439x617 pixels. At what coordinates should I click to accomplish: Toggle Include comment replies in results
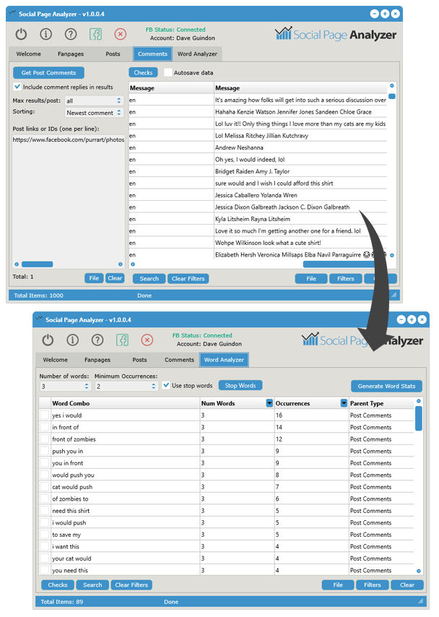coord(17,87)
